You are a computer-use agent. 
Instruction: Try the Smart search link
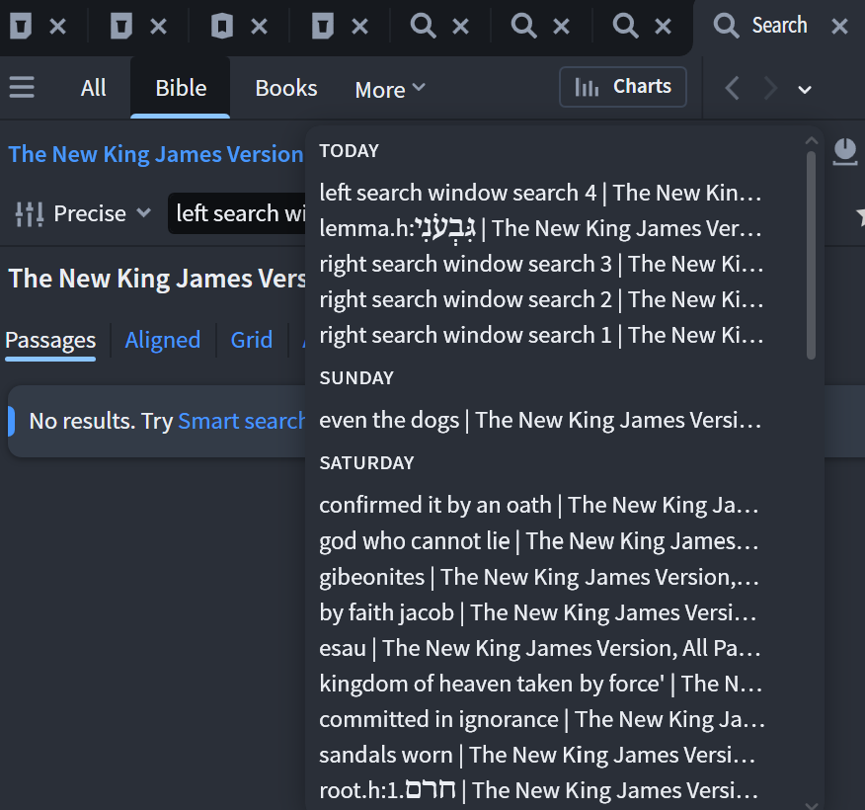coord(241,421)
